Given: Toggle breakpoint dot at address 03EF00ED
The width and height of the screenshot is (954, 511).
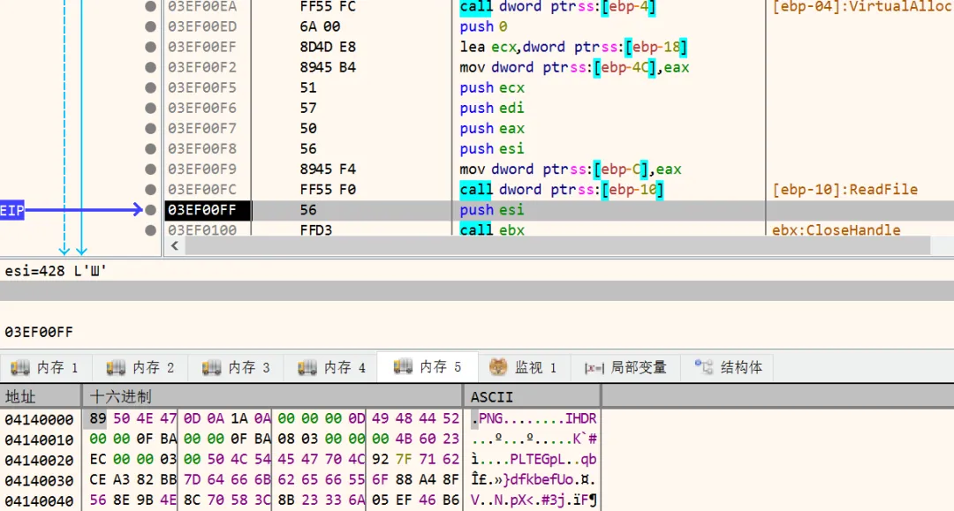Looking at the screenshot, I should pos(150,26).
